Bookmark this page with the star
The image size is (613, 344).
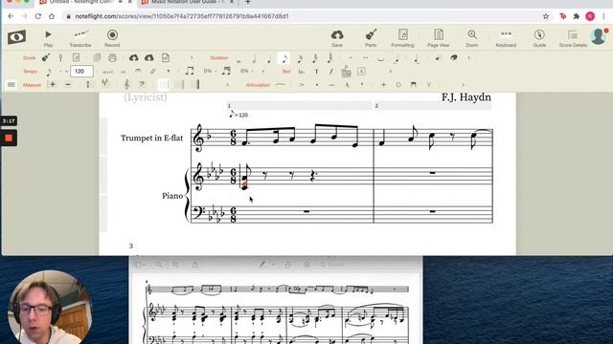pyautogui.click(x=546, y=16)
